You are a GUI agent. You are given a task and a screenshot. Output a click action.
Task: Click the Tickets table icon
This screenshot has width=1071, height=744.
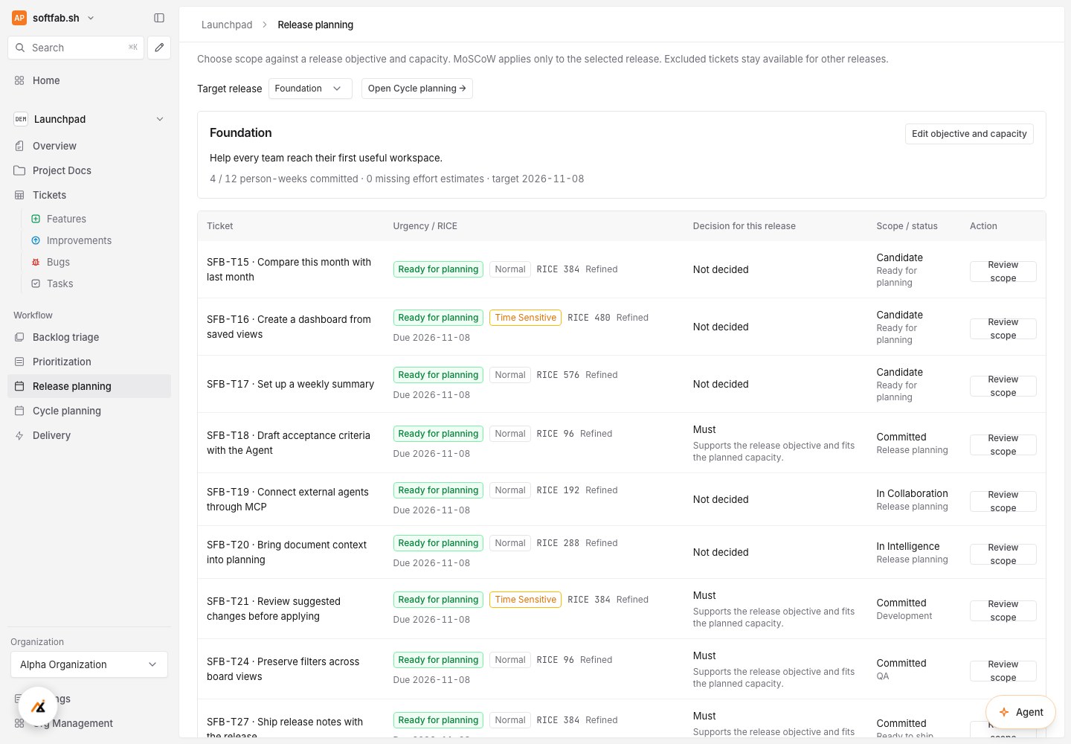(19, 195)
